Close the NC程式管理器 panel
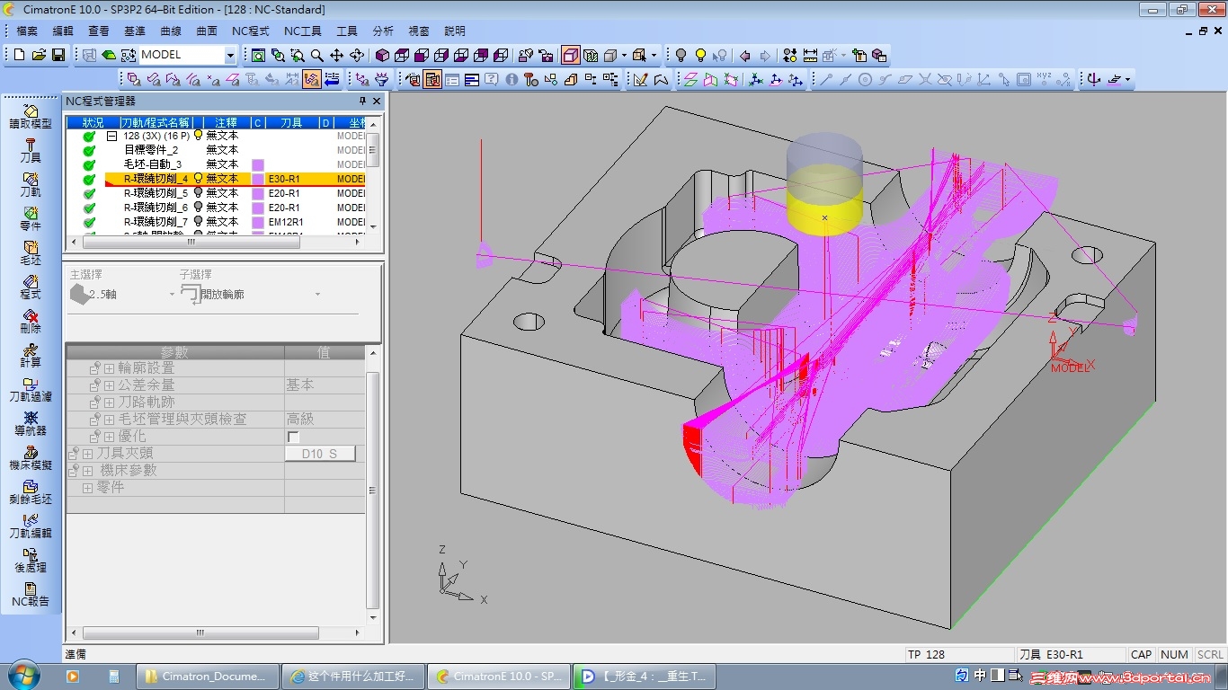This screenshot has height=690, width=1228. pyautogui.click(x=378, y=101)
